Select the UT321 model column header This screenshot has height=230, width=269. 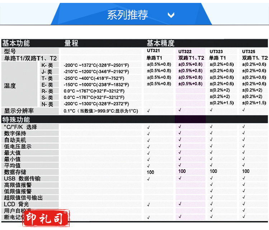(x=153, y=51)
